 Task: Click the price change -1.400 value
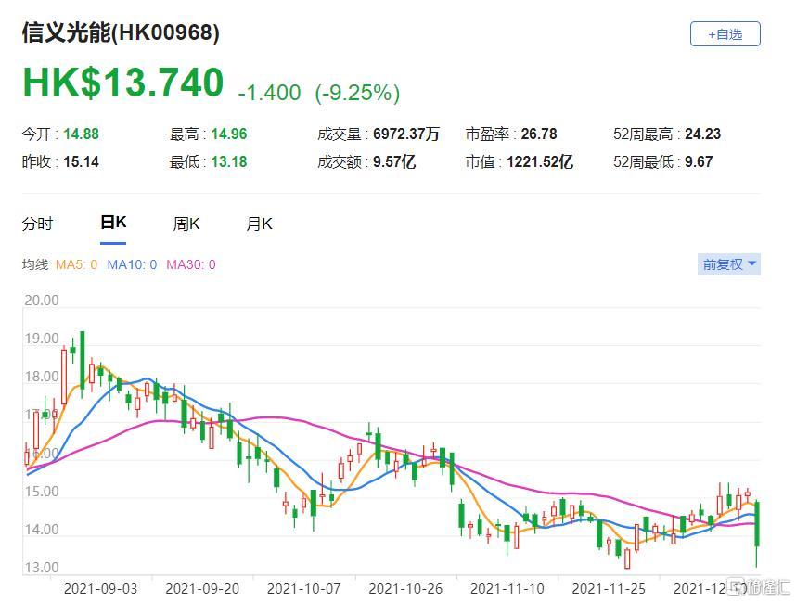pos(270,93)
